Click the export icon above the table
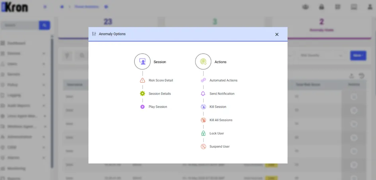The height and width of the screenshot is (180, 376). (352, 76)
